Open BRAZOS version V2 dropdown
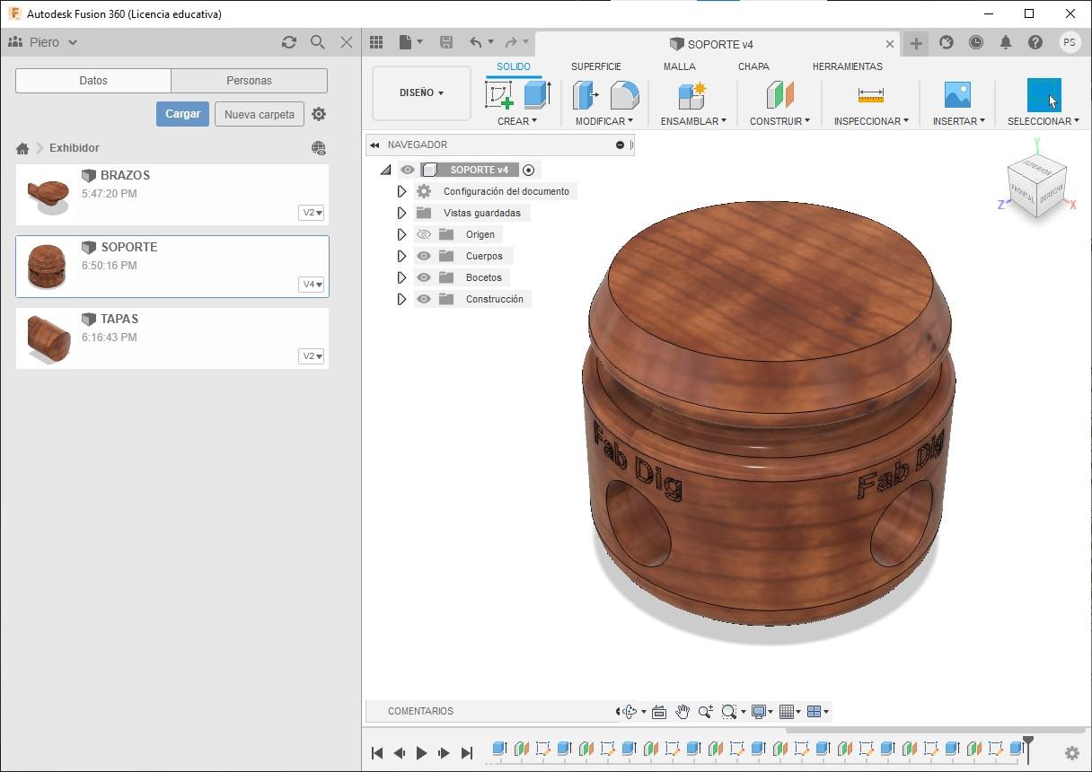 coord(312,213)
